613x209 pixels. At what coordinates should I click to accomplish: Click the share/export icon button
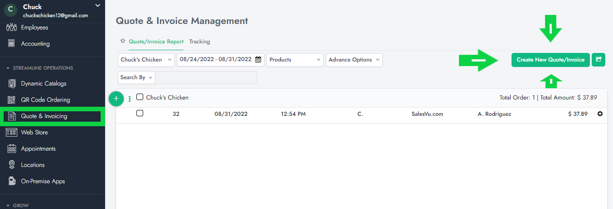(x=599, y=60)
